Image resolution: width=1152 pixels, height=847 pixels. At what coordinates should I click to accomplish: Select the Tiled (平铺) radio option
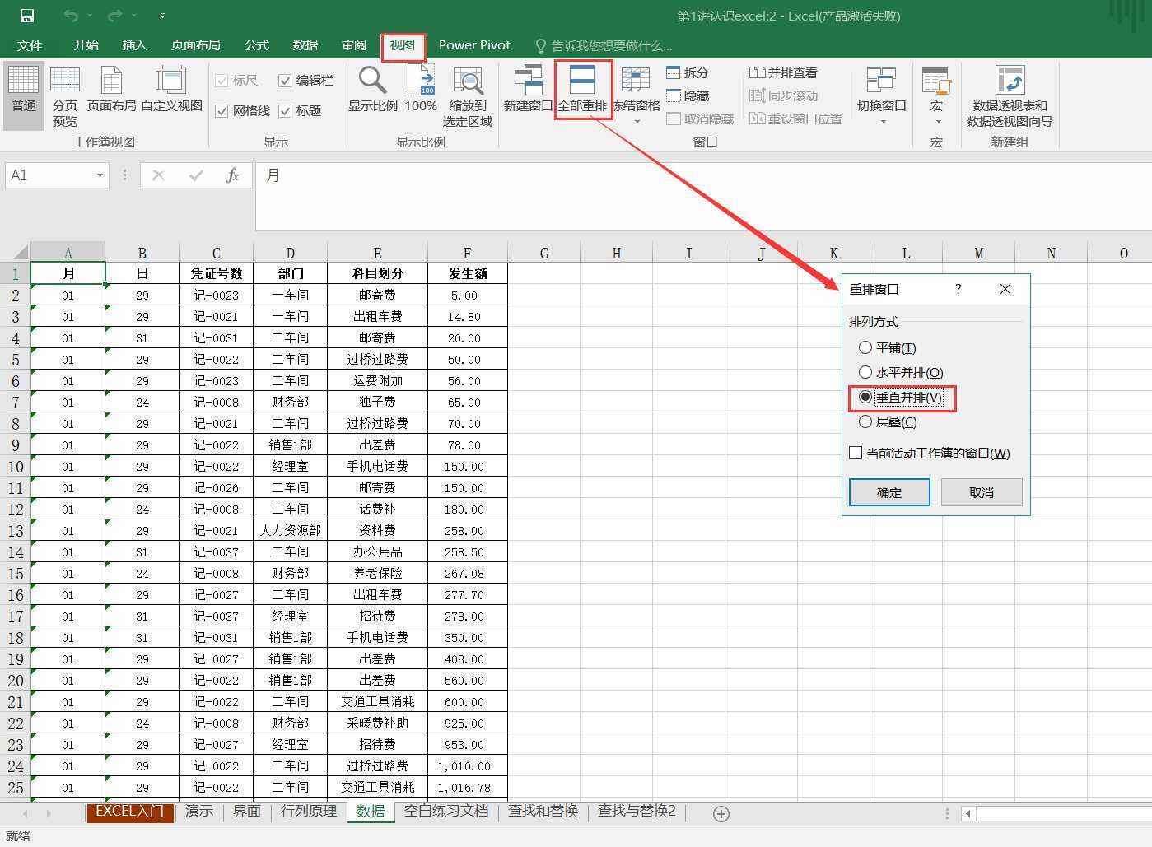(865, 347)
